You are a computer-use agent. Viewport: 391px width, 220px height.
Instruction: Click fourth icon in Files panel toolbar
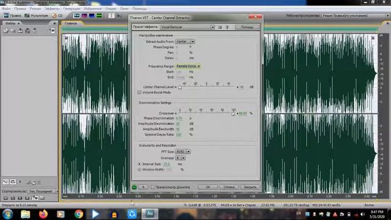point(27,31)
